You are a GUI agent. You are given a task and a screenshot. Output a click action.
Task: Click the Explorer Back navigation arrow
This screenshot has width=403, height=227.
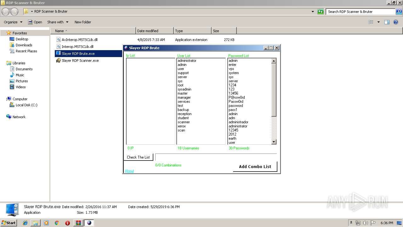(5, 12)
